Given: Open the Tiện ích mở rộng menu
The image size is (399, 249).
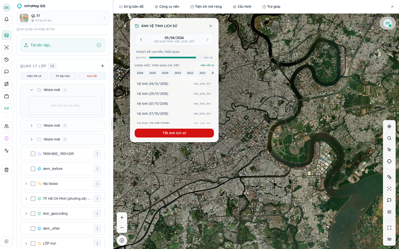Looking at the screenshot, I should [x=206, y=7].
